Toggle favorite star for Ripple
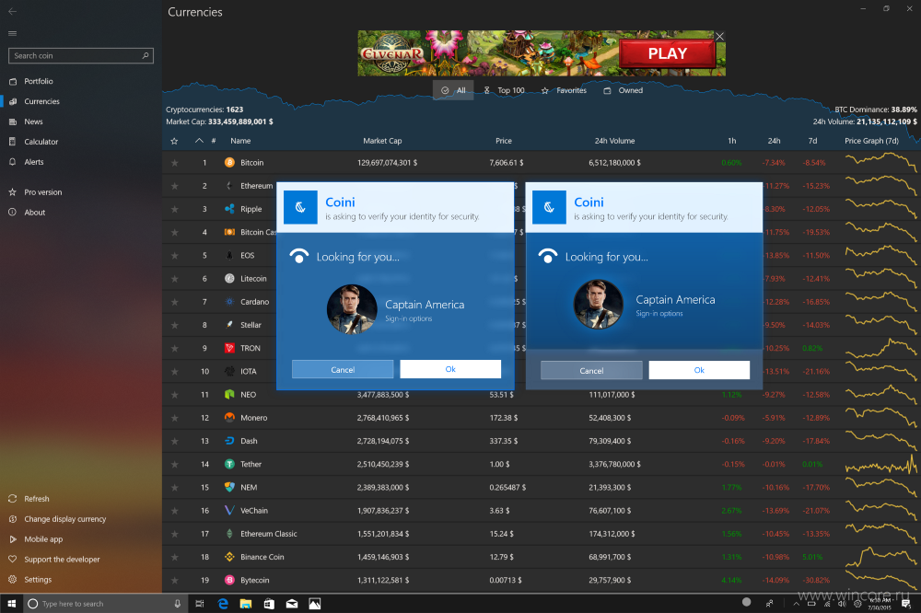This screenshot has height=613, width=921. click(174, 209)
